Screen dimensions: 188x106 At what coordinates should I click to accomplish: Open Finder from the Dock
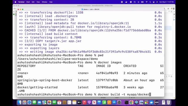(x=19, y=102)
